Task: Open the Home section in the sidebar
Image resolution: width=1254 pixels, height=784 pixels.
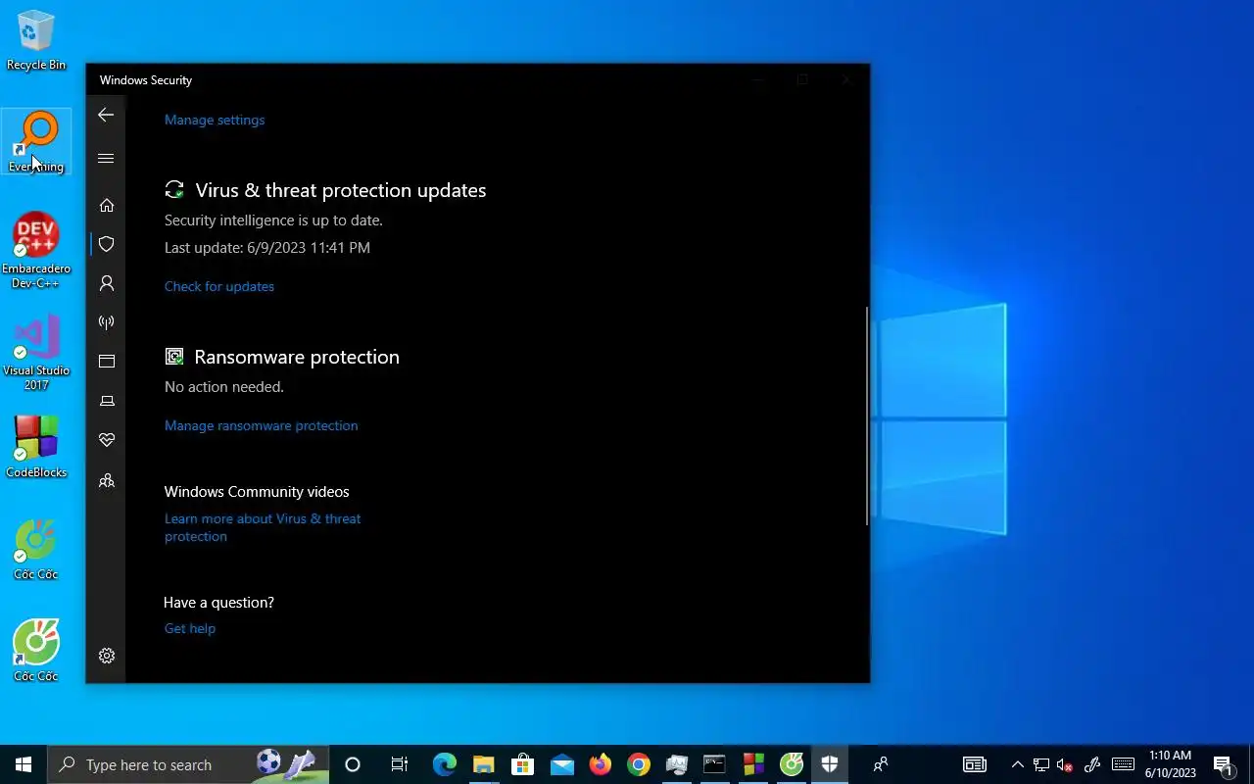Action: tap(107, 205)
